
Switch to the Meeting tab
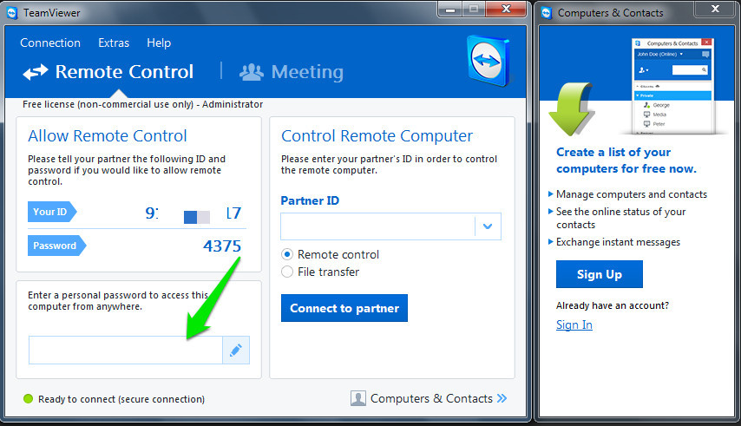292,72
